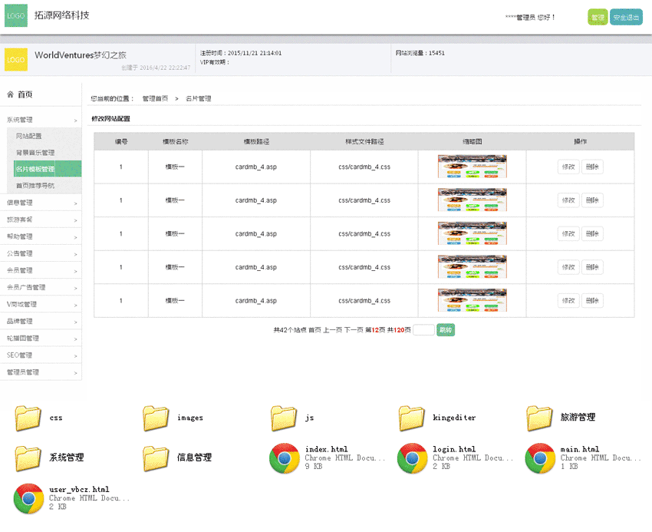
Task: Click the page number input field
Action: tap(423, 330)
